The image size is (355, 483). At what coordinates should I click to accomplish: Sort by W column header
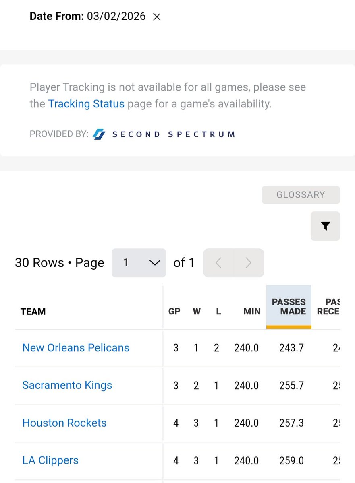coord(197,312)
